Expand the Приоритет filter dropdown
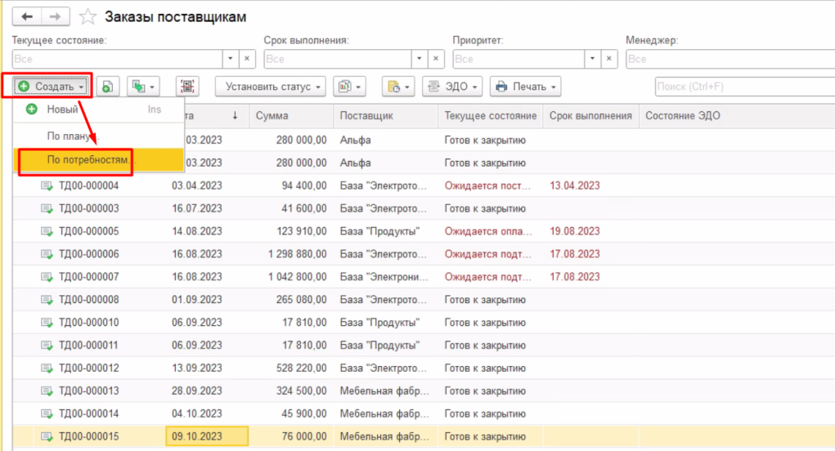 coord(592,59)
